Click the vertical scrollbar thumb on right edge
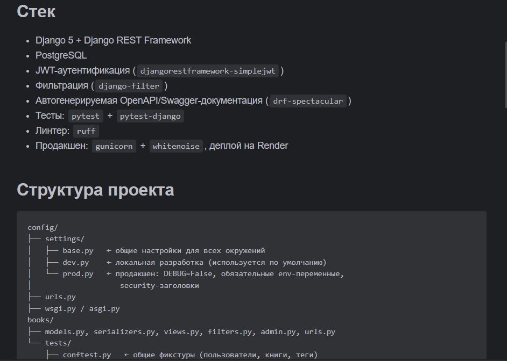507x361 pixels. [506, 75]
